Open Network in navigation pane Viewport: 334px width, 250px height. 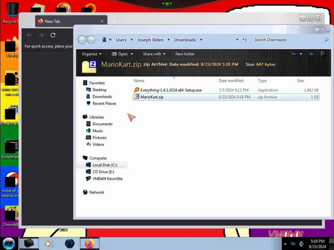coord(97,192)
